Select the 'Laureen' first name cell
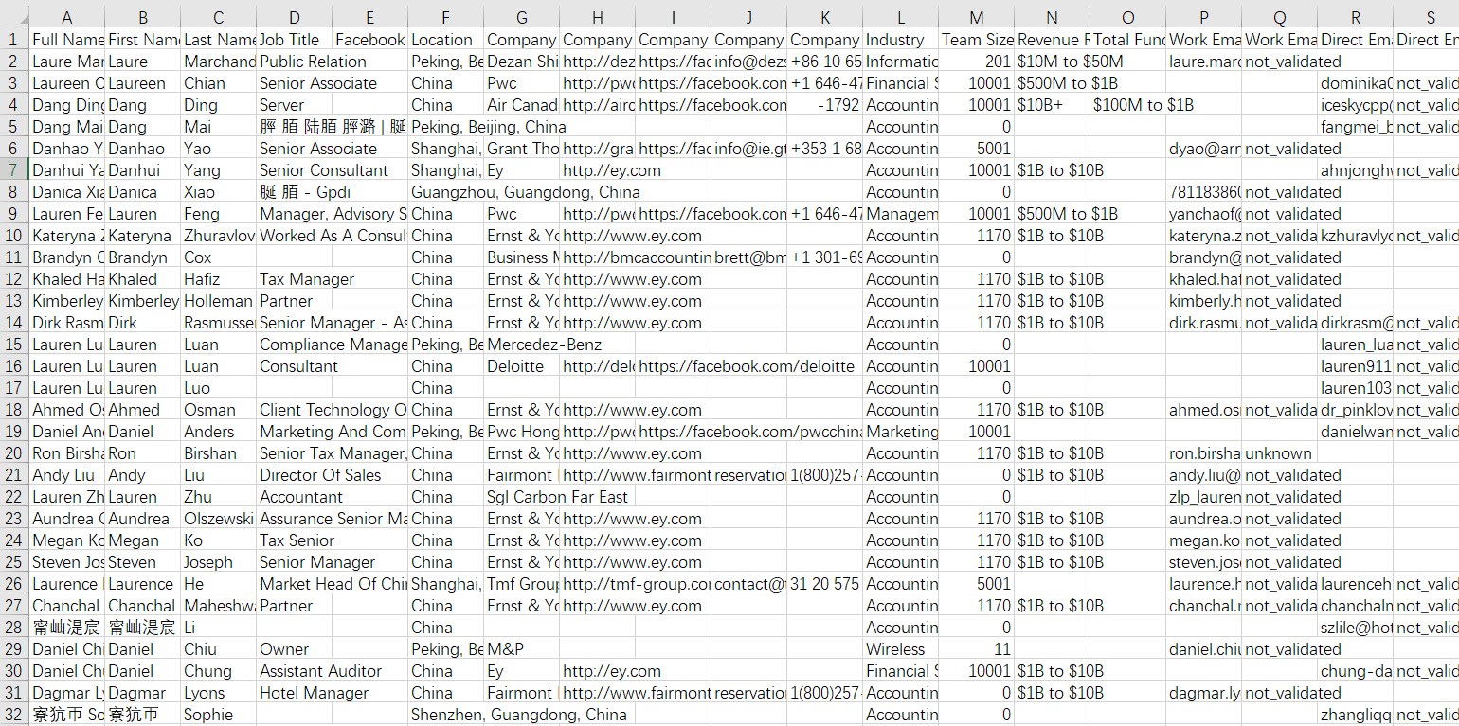 click(x=142, y=83)
